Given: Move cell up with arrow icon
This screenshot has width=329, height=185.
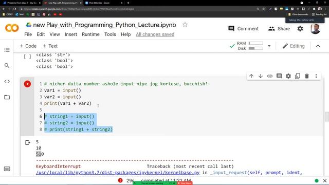Looking at the screenshot, I should pos(251,76).
